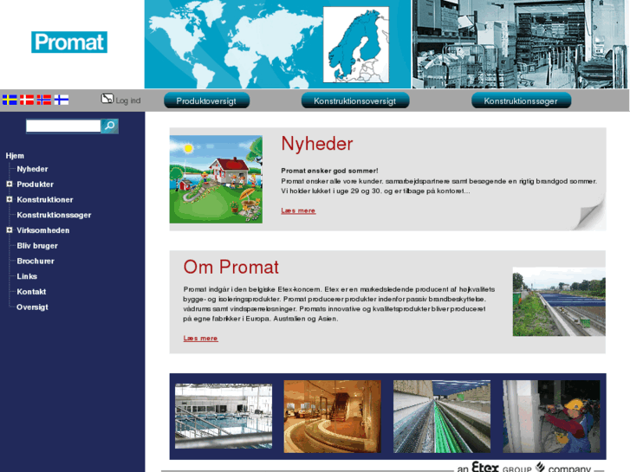Open Konstruktionssøger in the sidebar menu
Screen dimensions: 630x472
[x=54, y=216]
